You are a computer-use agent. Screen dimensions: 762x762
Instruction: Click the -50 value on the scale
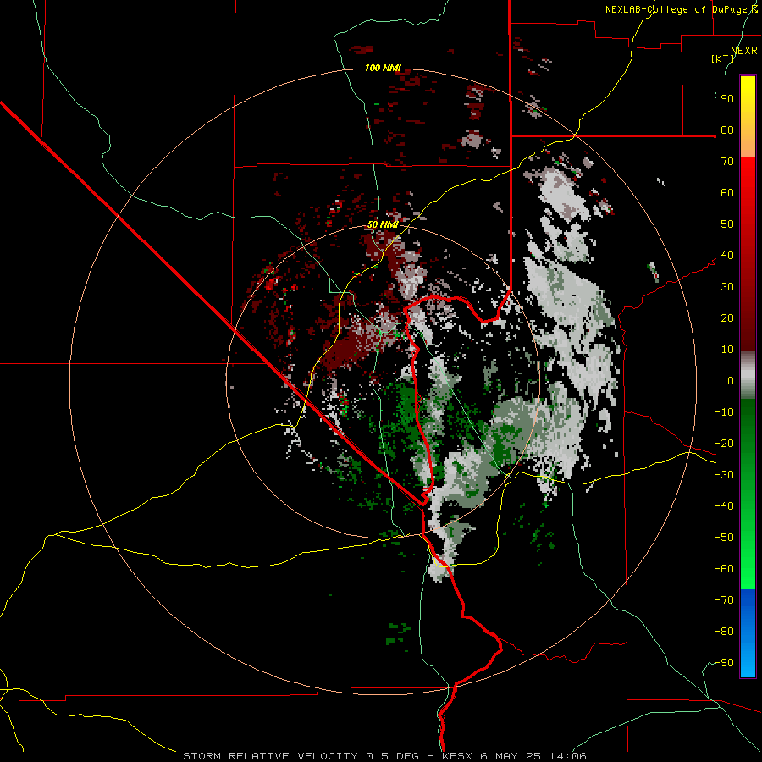(x=724, y=538)
